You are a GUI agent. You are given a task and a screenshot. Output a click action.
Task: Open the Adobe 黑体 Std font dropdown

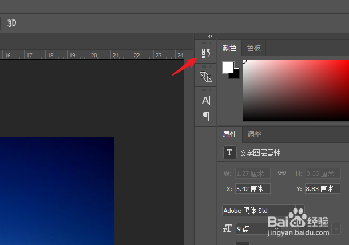(263, 211)
